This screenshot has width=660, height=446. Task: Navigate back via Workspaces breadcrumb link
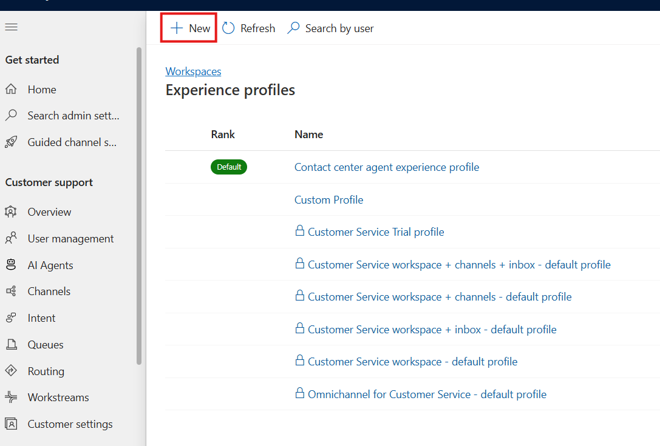(x=193, y=71)
